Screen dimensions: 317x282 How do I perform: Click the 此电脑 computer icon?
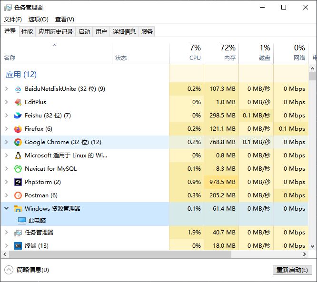coord(22,221)
